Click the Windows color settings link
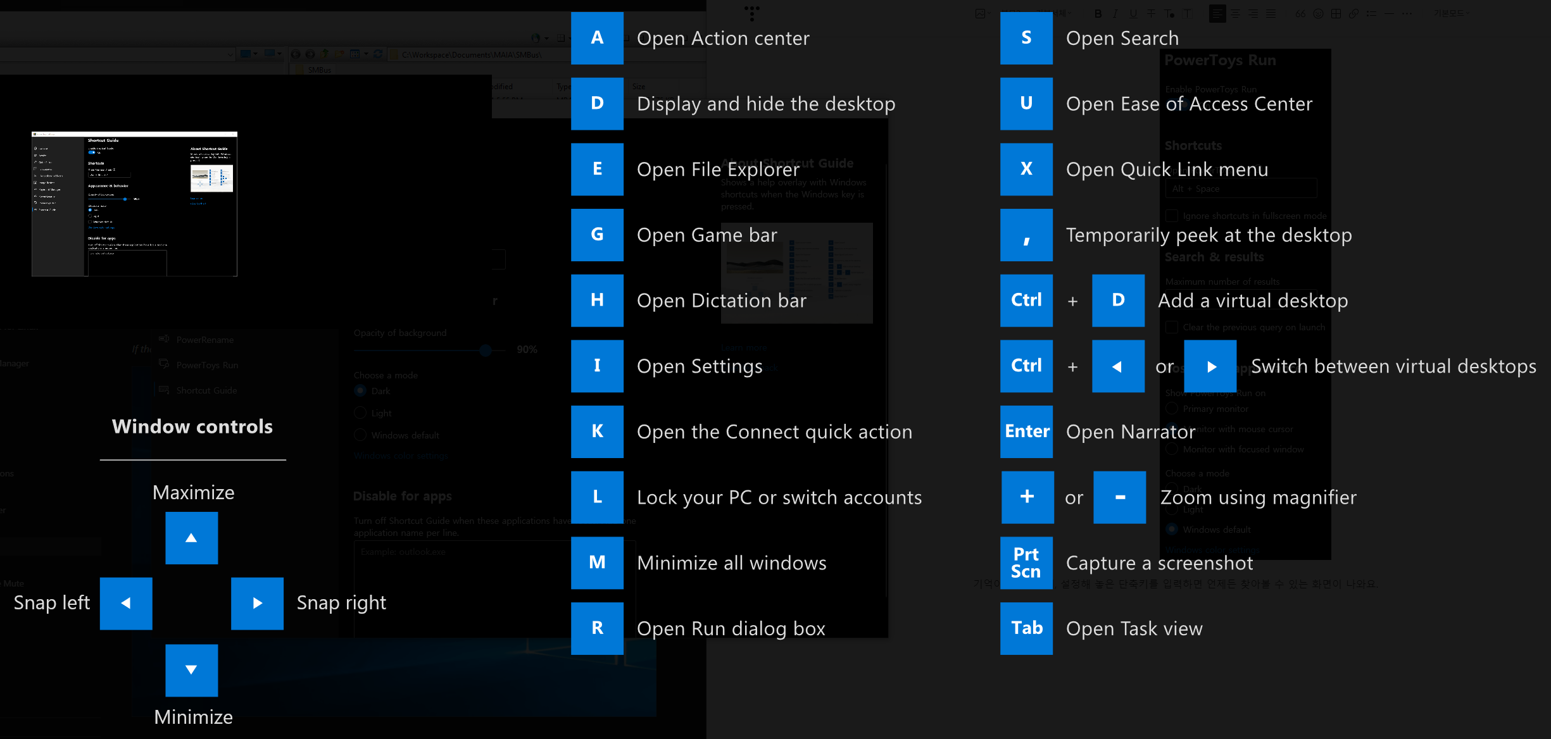Image resolution: width=1551 pixels, height=739 pixels. point(401,456)
